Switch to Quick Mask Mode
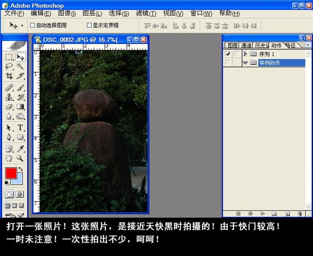 point(19,194)
